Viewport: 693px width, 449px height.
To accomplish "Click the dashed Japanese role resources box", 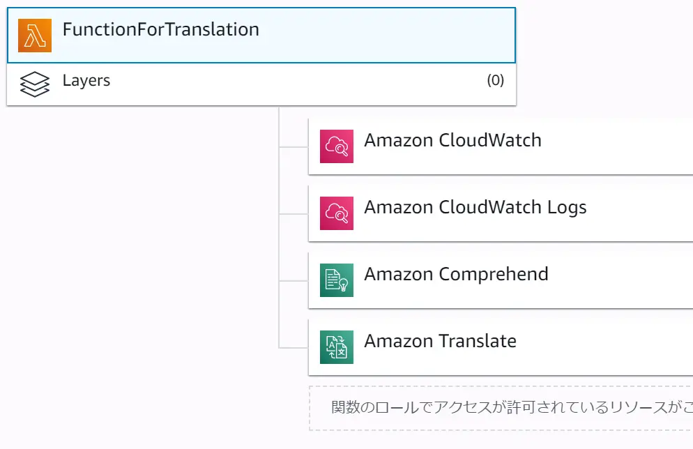I will [501, 408].
